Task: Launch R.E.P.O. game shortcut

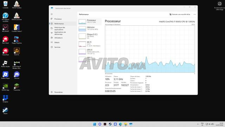Action: (17, 52)
